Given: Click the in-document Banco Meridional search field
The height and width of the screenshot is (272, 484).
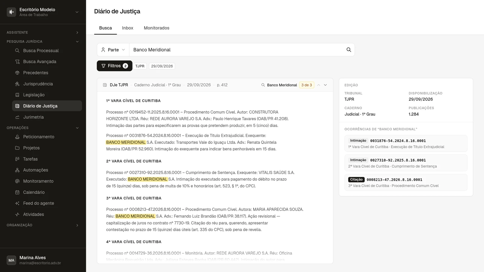Looking at the screenshot, I should point(279,85).
